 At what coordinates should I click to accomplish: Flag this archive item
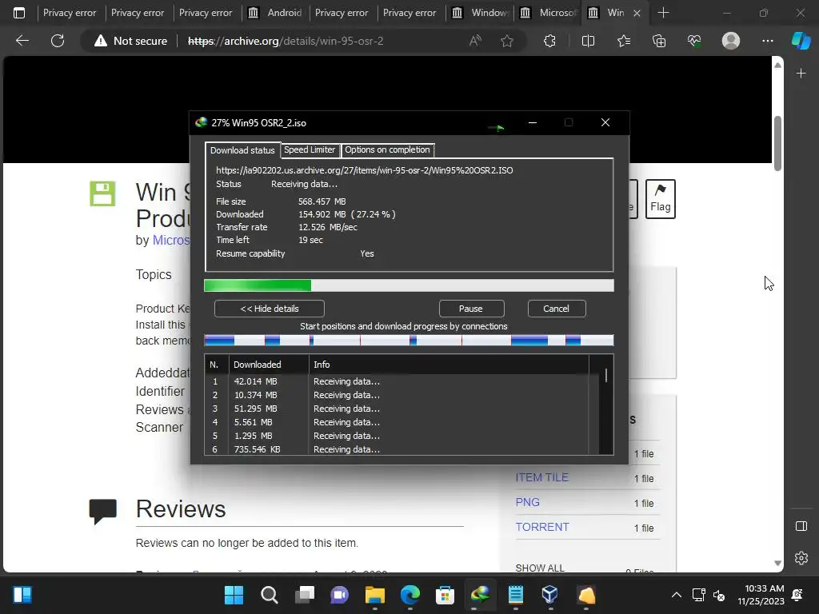tap(660, 199)
